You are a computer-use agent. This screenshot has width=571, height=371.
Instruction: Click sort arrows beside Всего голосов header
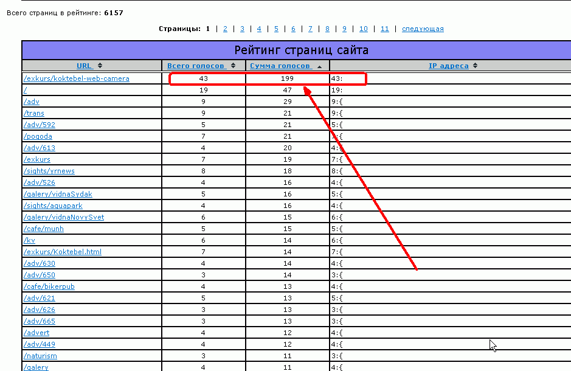[x=233, y=66]
